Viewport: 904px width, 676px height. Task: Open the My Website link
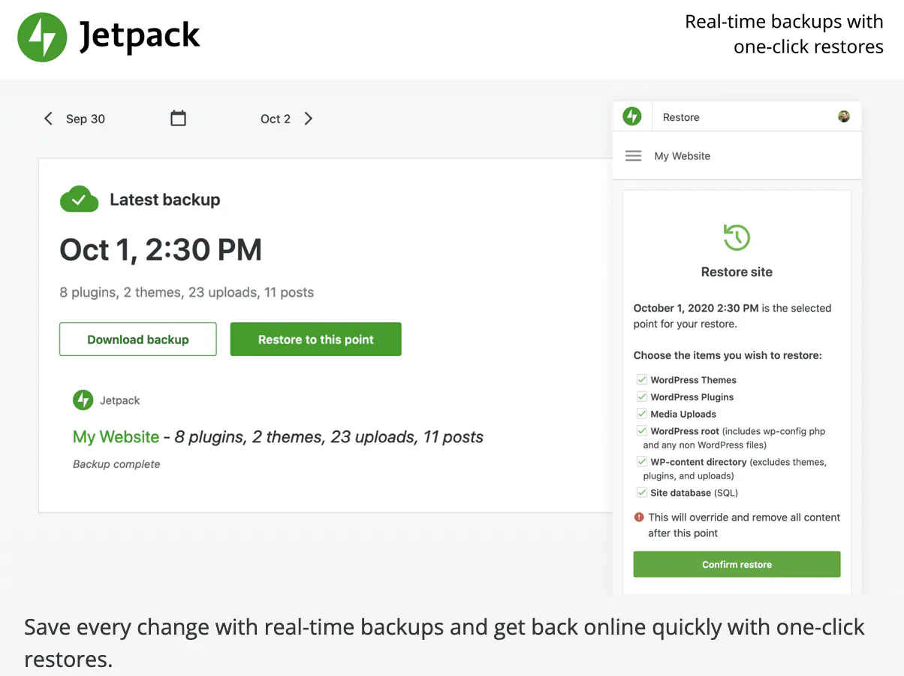coord(116,437)
